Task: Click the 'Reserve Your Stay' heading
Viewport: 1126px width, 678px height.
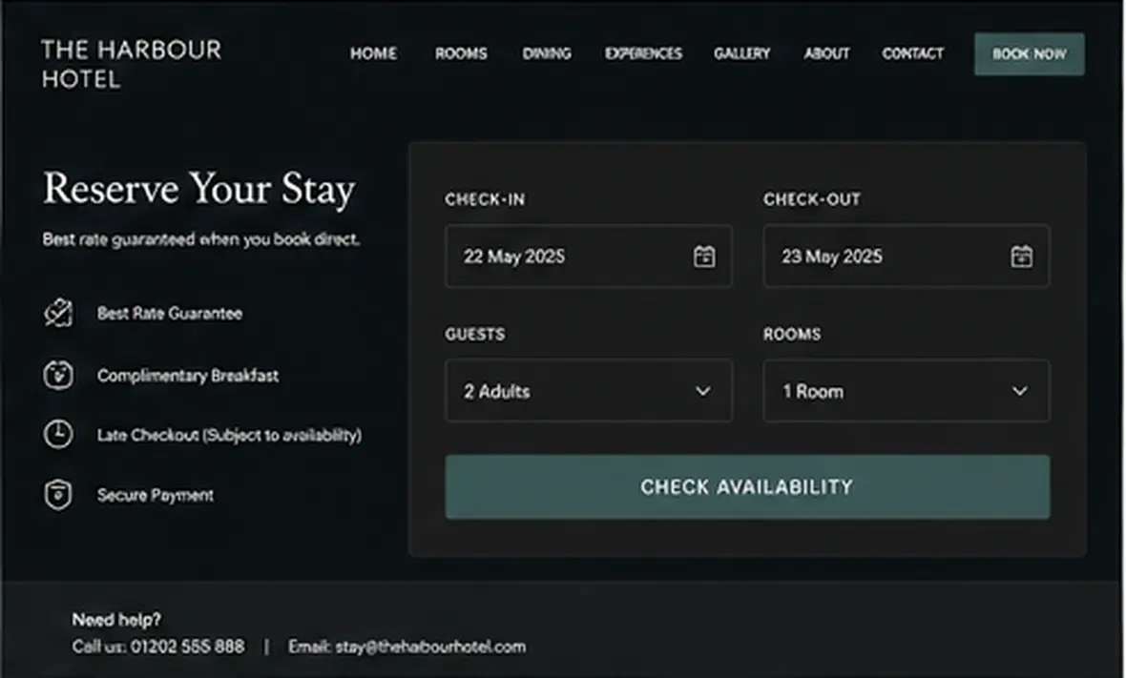Action: tap(198, 190)
